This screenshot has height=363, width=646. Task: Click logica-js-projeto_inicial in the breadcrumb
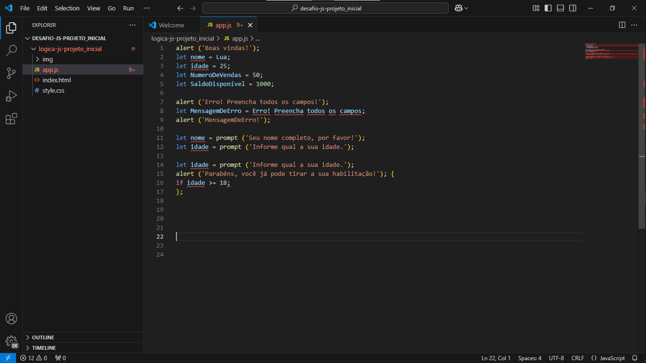click(x=183, y=39)
